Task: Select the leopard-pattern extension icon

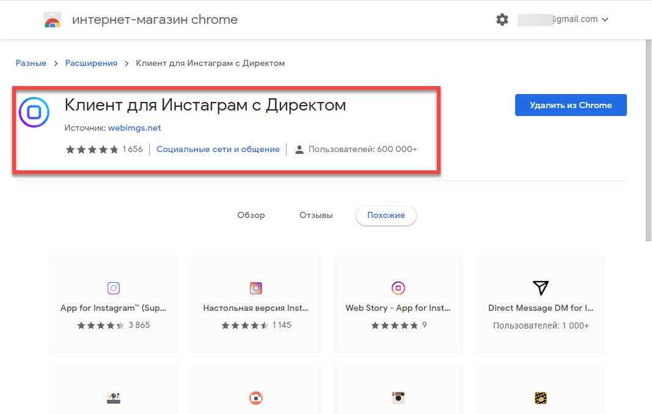Action: [540, 398]
